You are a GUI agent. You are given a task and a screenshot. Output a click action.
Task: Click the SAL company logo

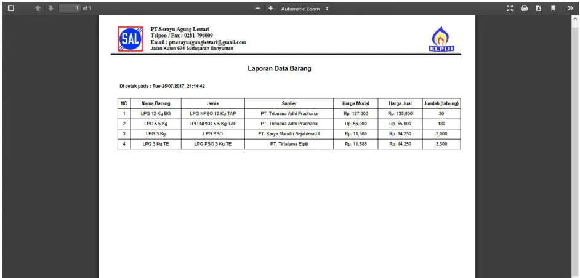pyautogui.click(x=130, y=39)
